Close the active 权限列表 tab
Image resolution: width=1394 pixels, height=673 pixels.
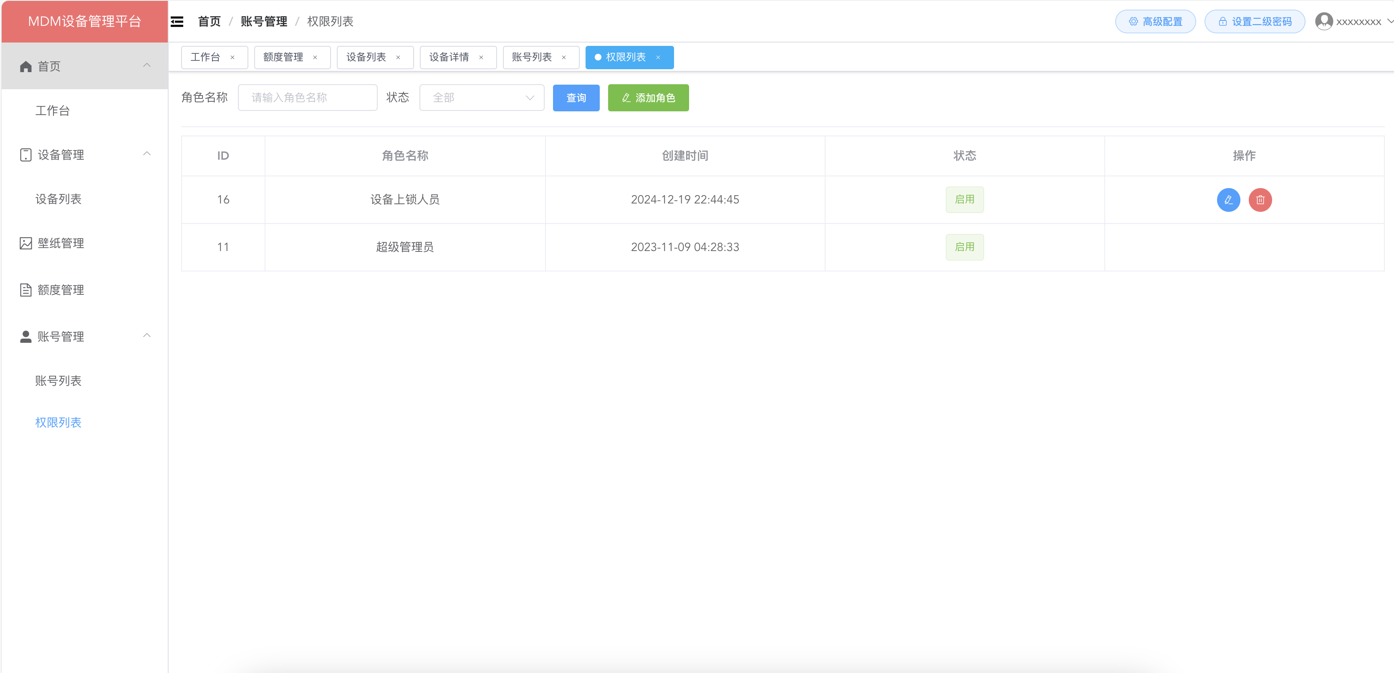pyautogui.click(x=657, y=57)
